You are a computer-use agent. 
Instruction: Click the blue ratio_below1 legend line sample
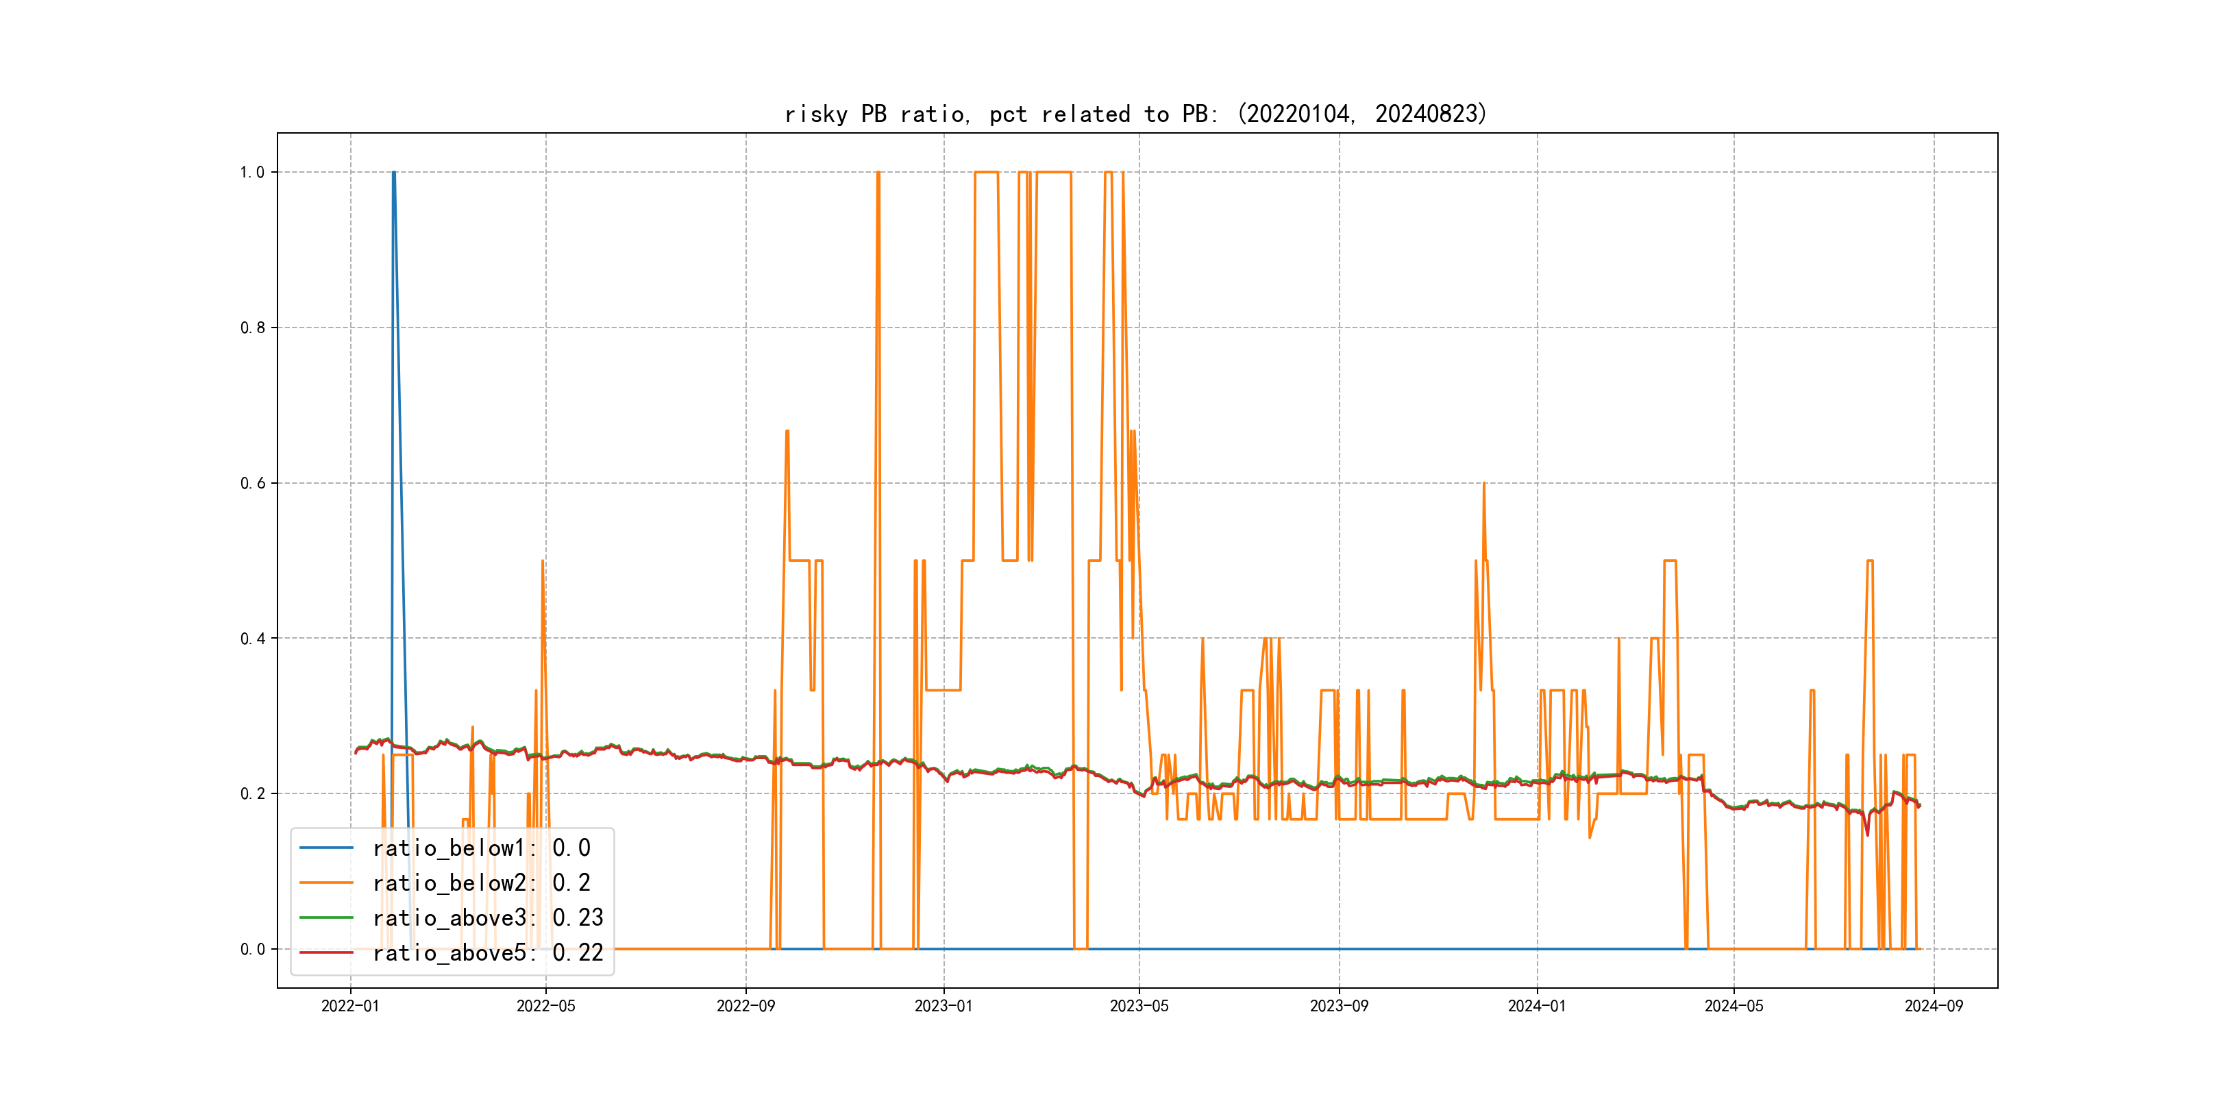pyautogui.click(x=325, y=848)
